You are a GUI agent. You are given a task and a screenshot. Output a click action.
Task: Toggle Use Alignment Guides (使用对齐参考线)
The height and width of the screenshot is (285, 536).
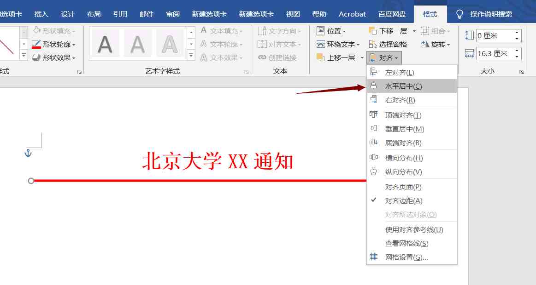pyautogui.click(x=412, y=229)
